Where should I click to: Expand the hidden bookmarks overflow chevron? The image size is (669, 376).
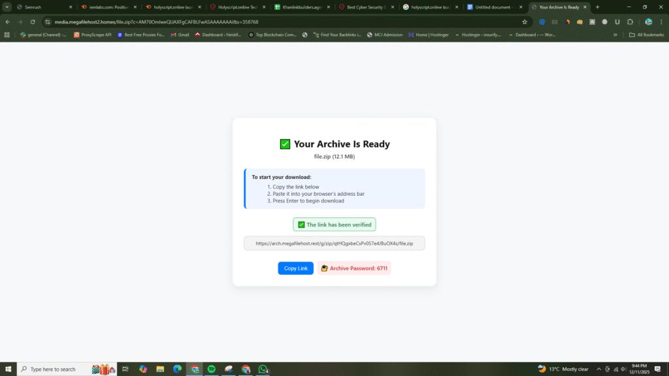click(x=615, y=35)
